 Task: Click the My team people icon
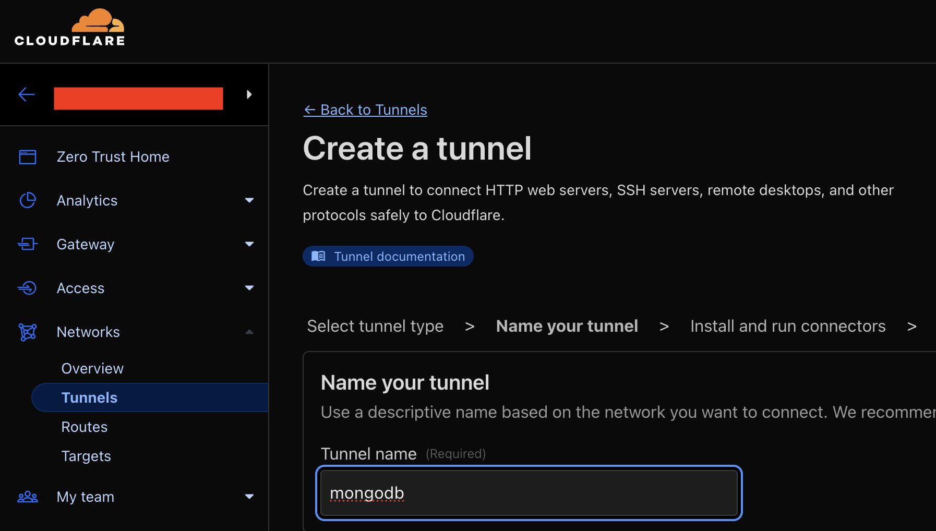point(28,497)
